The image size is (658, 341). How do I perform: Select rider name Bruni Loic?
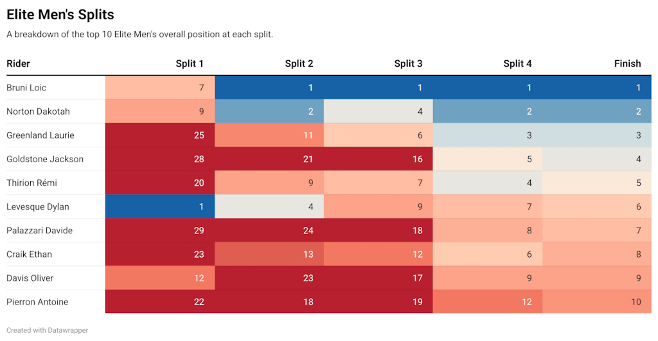(26, 88)
